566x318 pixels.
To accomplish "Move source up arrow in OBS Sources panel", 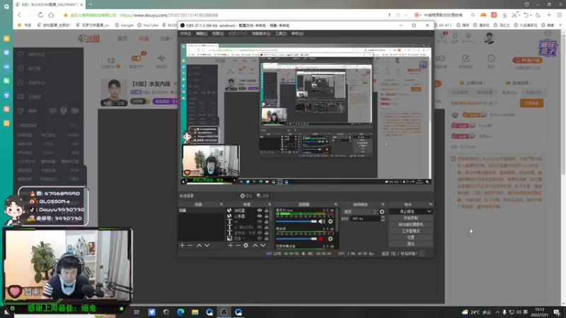I will 255,245.
